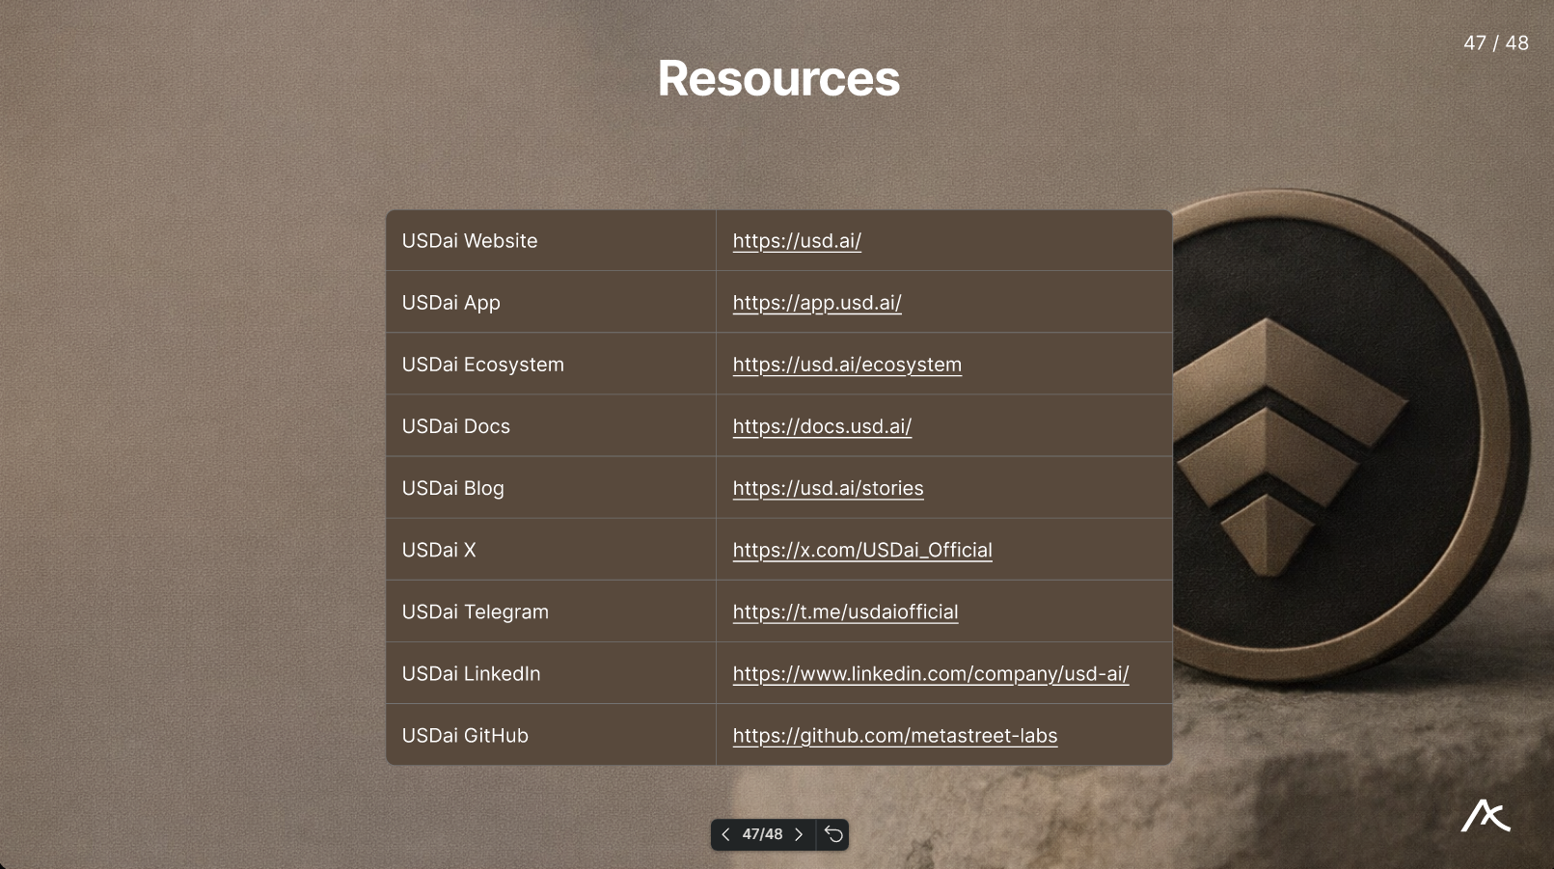Visit the usd.ai/ecosystem link
This screenshot has height=869, width=1554.
coord(846,365)
